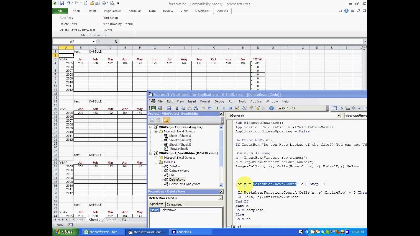Switch to Categorized properties tab
The image size is (420, 236).
click(174, 204)
